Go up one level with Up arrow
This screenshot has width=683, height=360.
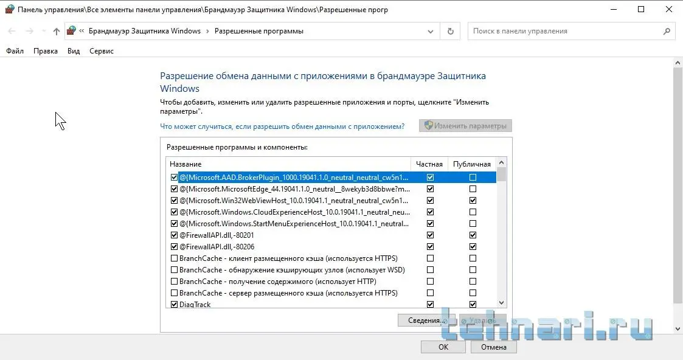click(x=56, y=31)
